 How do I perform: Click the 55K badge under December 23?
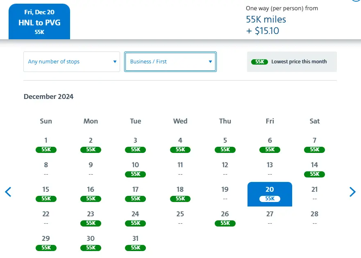click(x=91, y=223)
